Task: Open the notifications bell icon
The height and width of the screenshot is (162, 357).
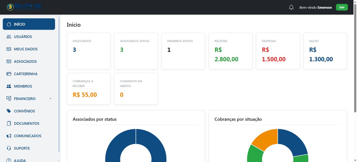Action: pos(291,7)
